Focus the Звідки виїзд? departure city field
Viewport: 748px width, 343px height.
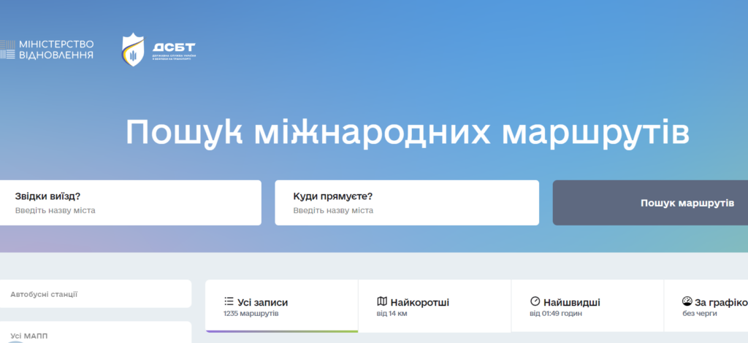click(130, 203)
